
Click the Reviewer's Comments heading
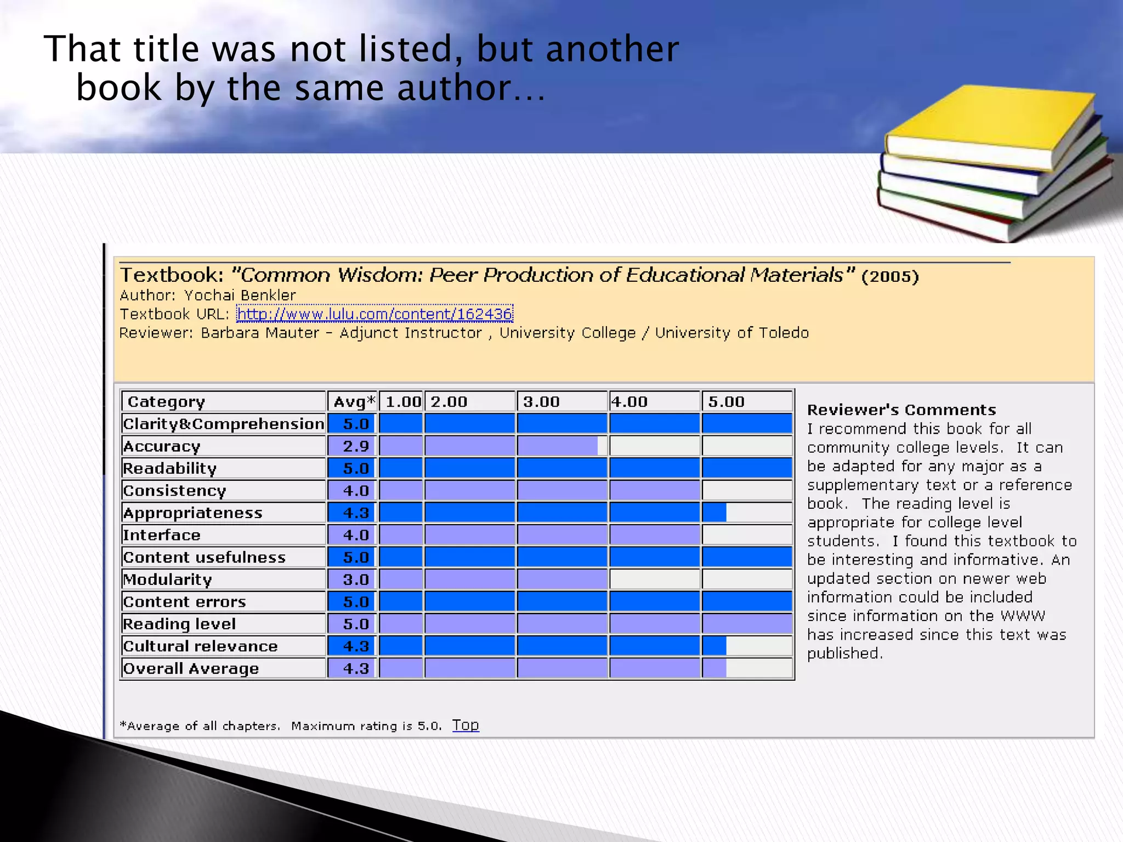tap(901, 409)
